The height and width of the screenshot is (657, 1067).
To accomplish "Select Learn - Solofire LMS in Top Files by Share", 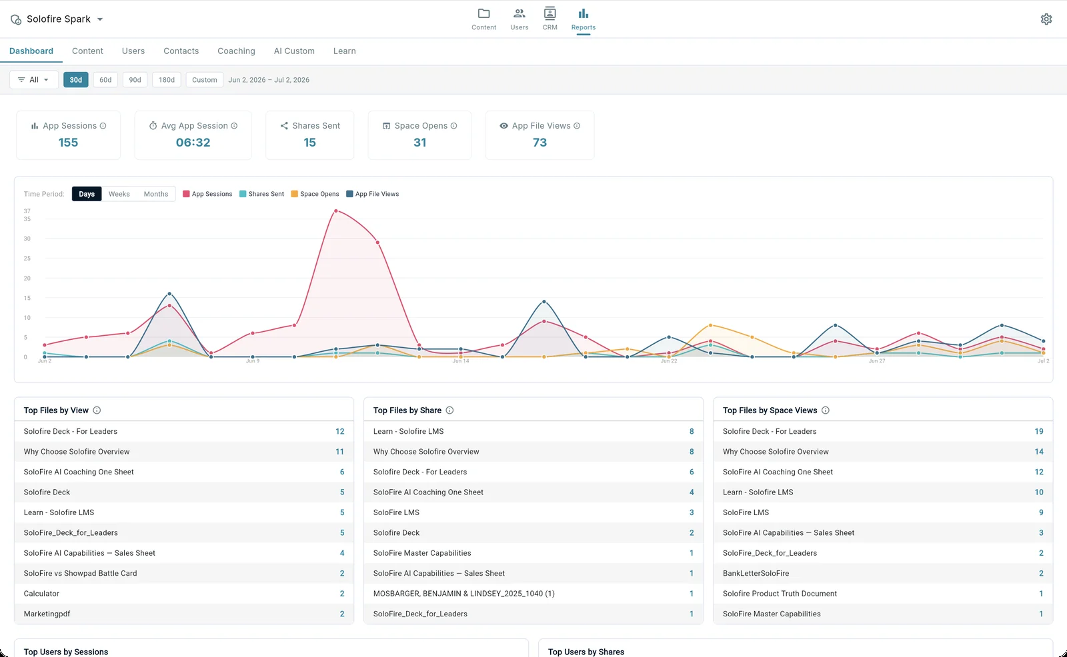I will tap(533, 432).
